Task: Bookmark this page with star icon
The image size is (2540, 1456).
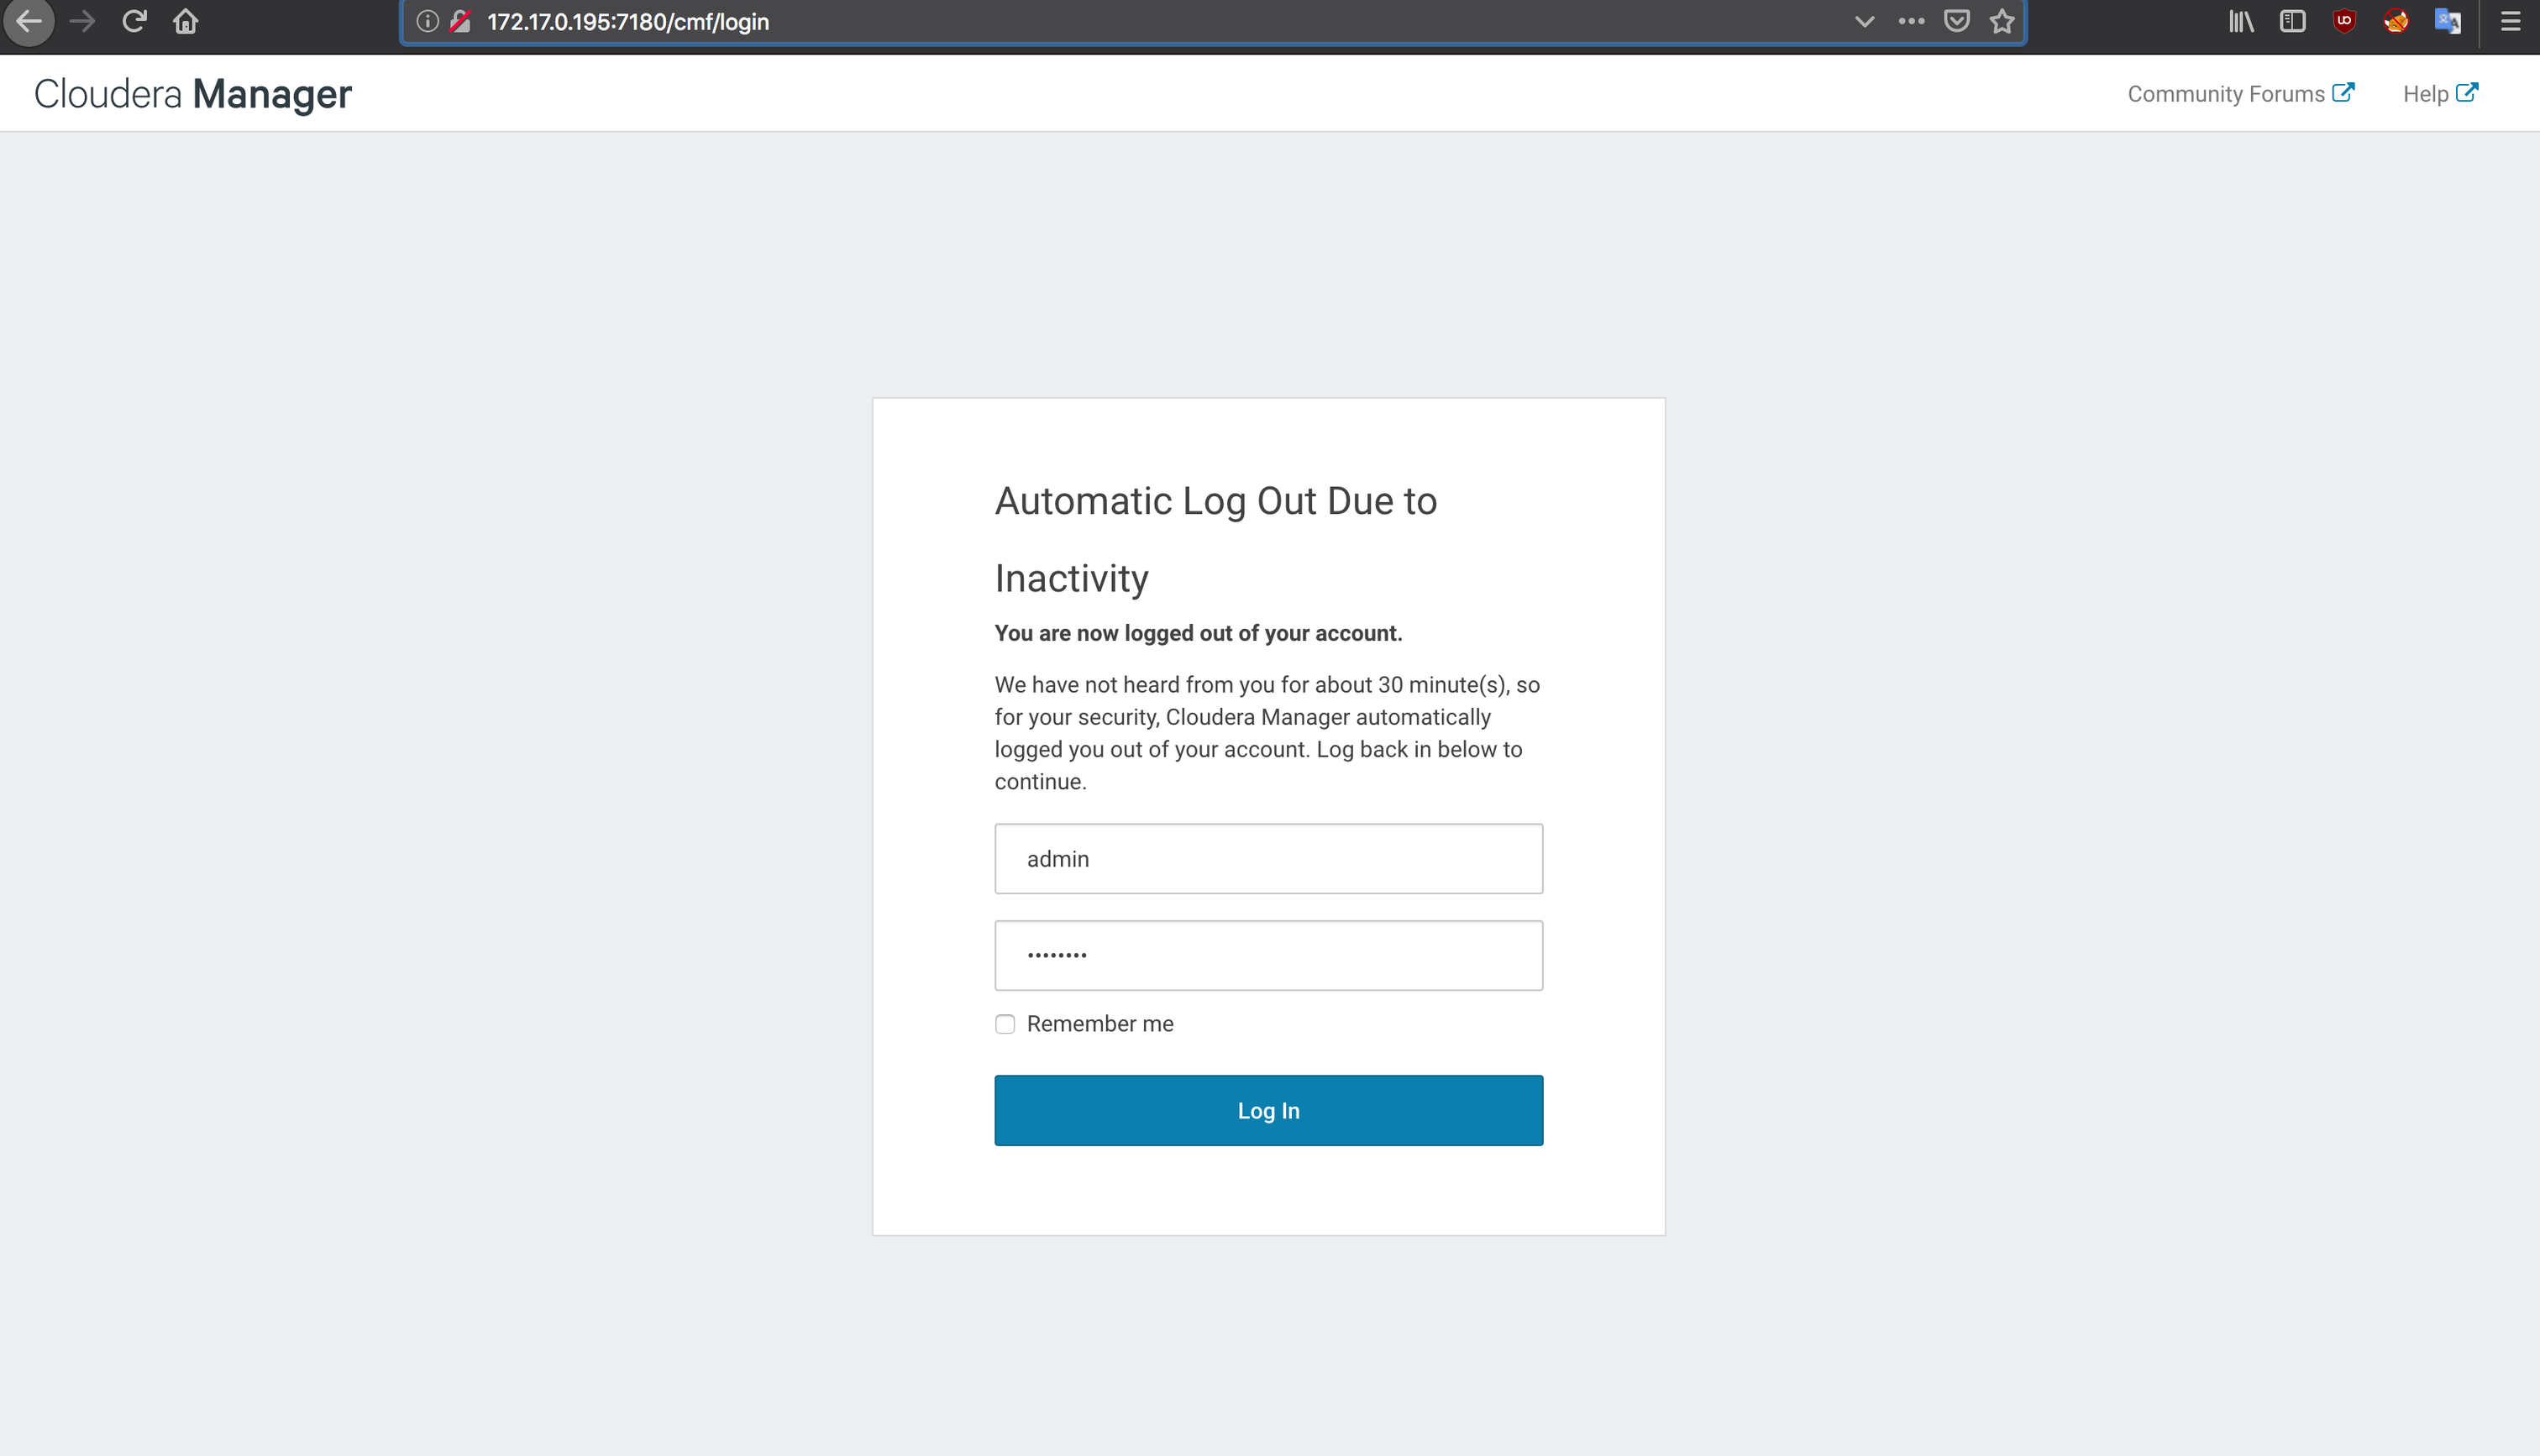Action: (2001, 21)
